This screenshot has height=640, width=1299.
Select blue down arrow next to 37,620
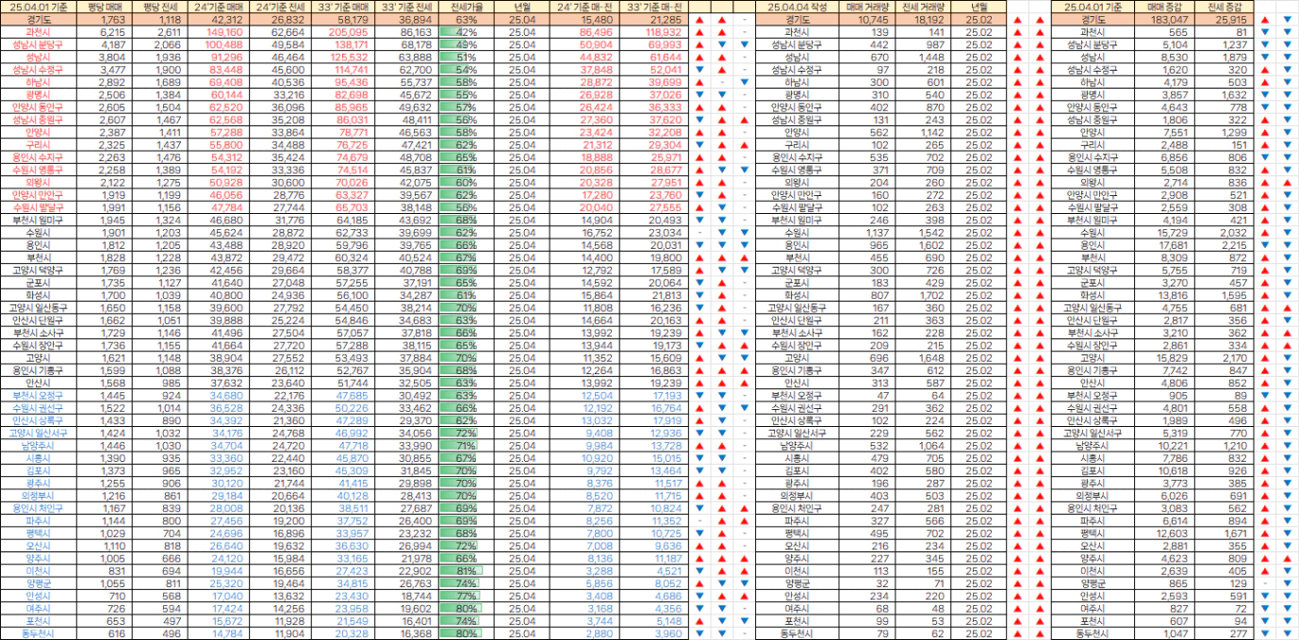click(x=699, y=120)
